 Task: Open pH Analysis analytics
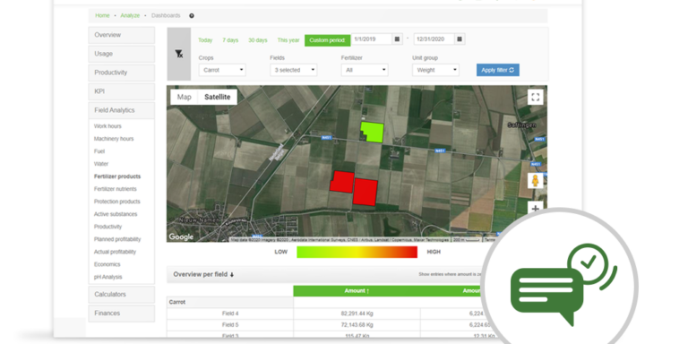point(107,278)
